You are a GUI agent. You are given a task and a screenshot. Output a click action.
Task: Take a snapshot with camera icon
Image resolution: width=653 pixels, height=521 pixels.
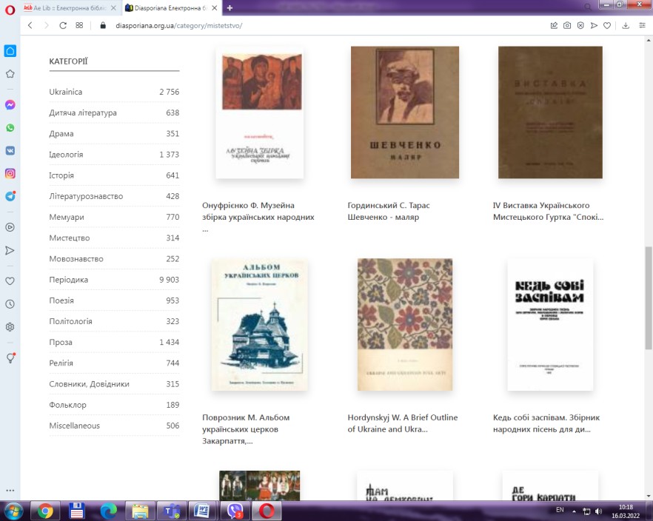pos(567,25)
